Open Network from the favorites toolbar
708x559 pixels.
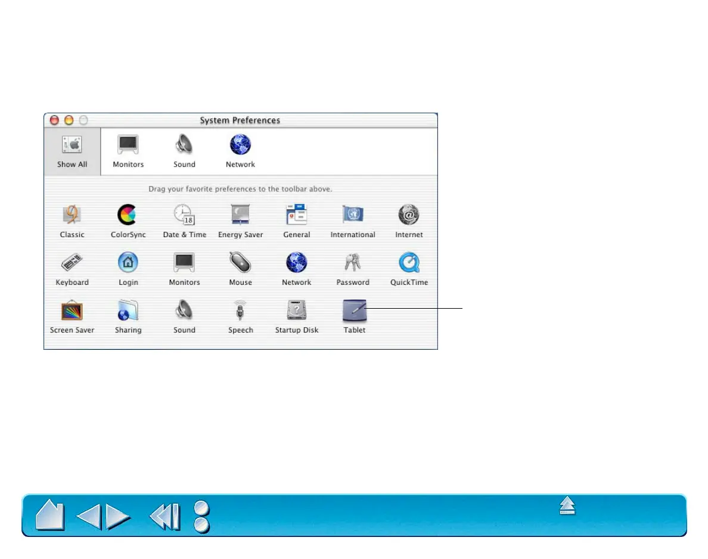coord(240,152)
